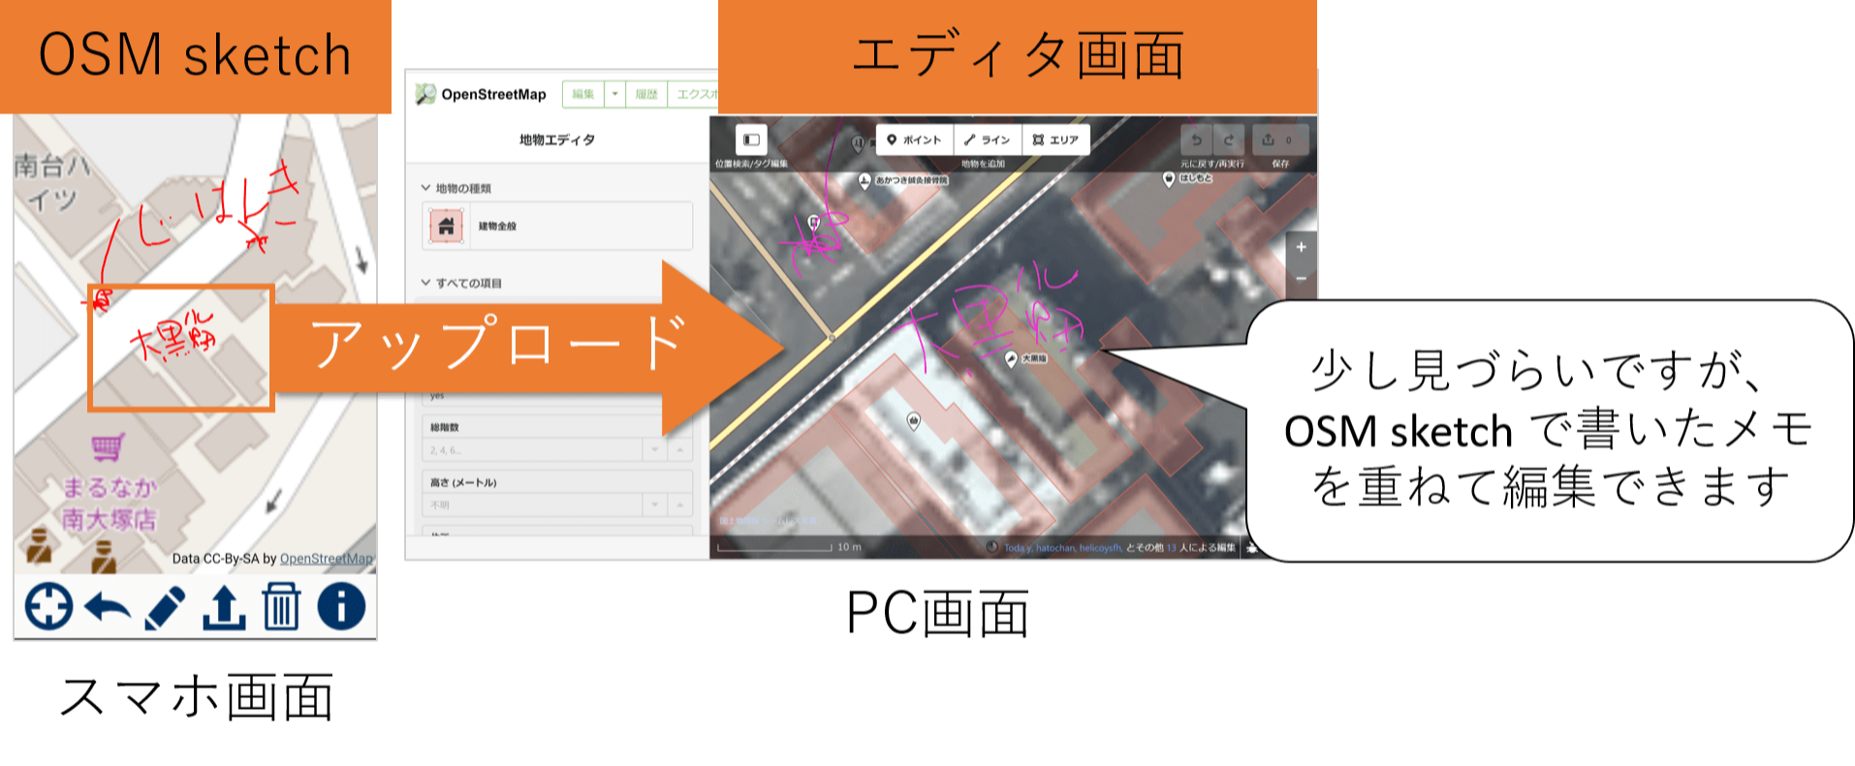Select the ポイント add-point tool
The height and width of the screenshot is (766, 1855).
tap(914, 139)
